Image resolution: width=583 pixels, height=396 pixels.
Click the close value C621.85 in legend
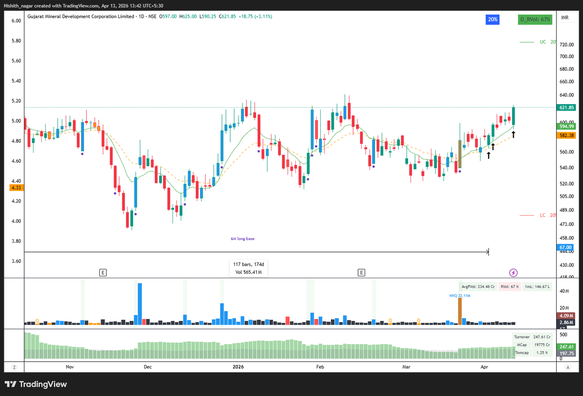(x=227, y=16)
